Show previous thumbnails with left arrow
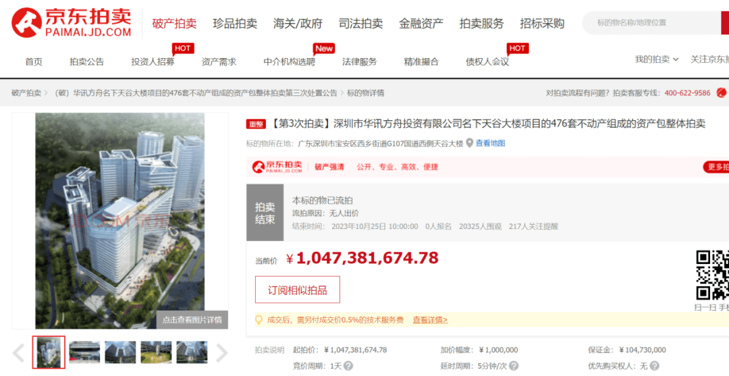Image resolution: width=729 pixels, height=376 pixels. (x=19, y=353)
